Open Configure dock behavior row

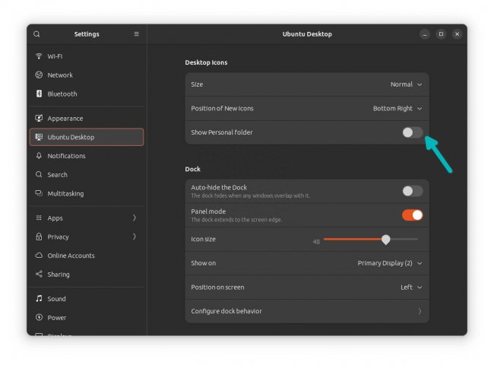click(307, 312)
